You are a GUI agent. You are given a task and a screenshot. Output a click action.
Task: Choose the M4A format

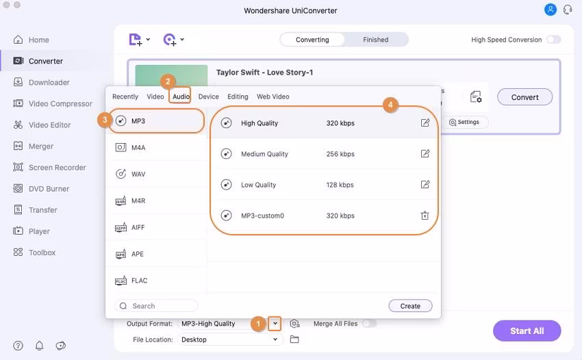coord(156,147)
